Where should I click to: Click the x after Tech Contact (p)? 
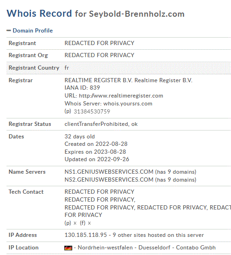75,223
